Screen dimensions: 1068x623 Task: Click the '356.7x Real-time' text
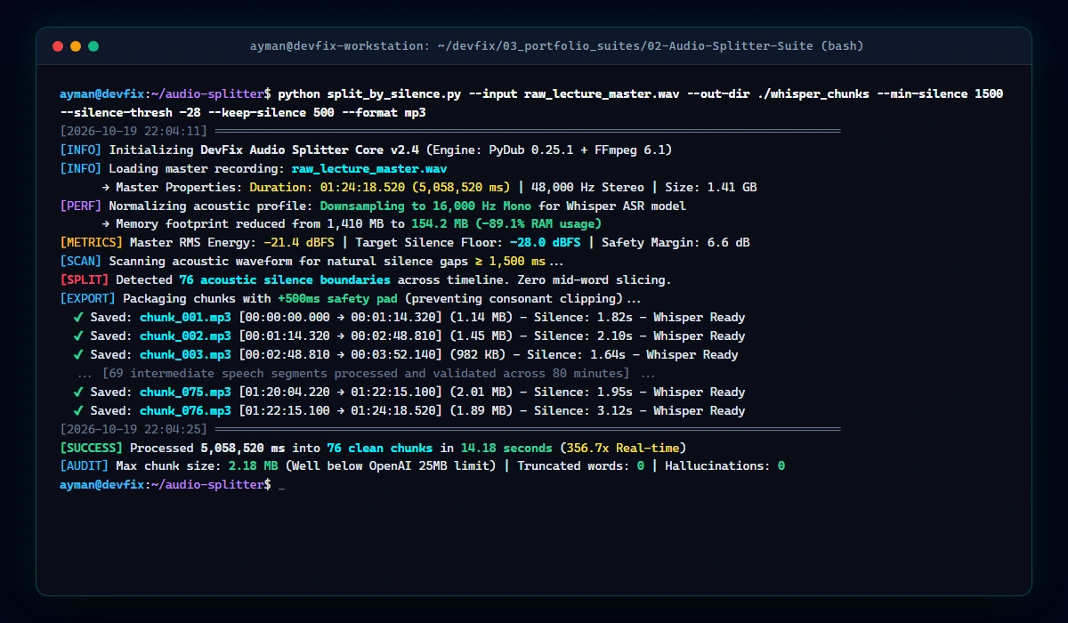[621, 449]
